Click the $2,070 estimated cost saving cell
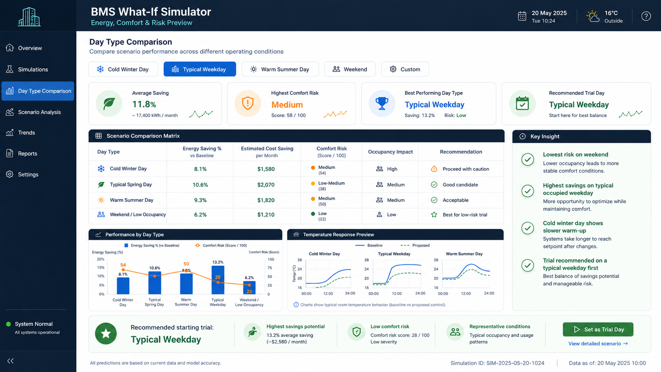 [x=266, y=185]
